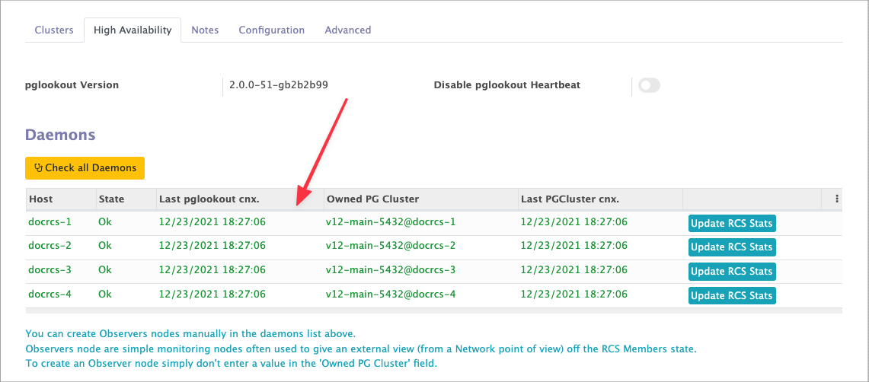Open the docrcs-1 host row
Viewport: 869px width, 382px height.
click(50, 222)
